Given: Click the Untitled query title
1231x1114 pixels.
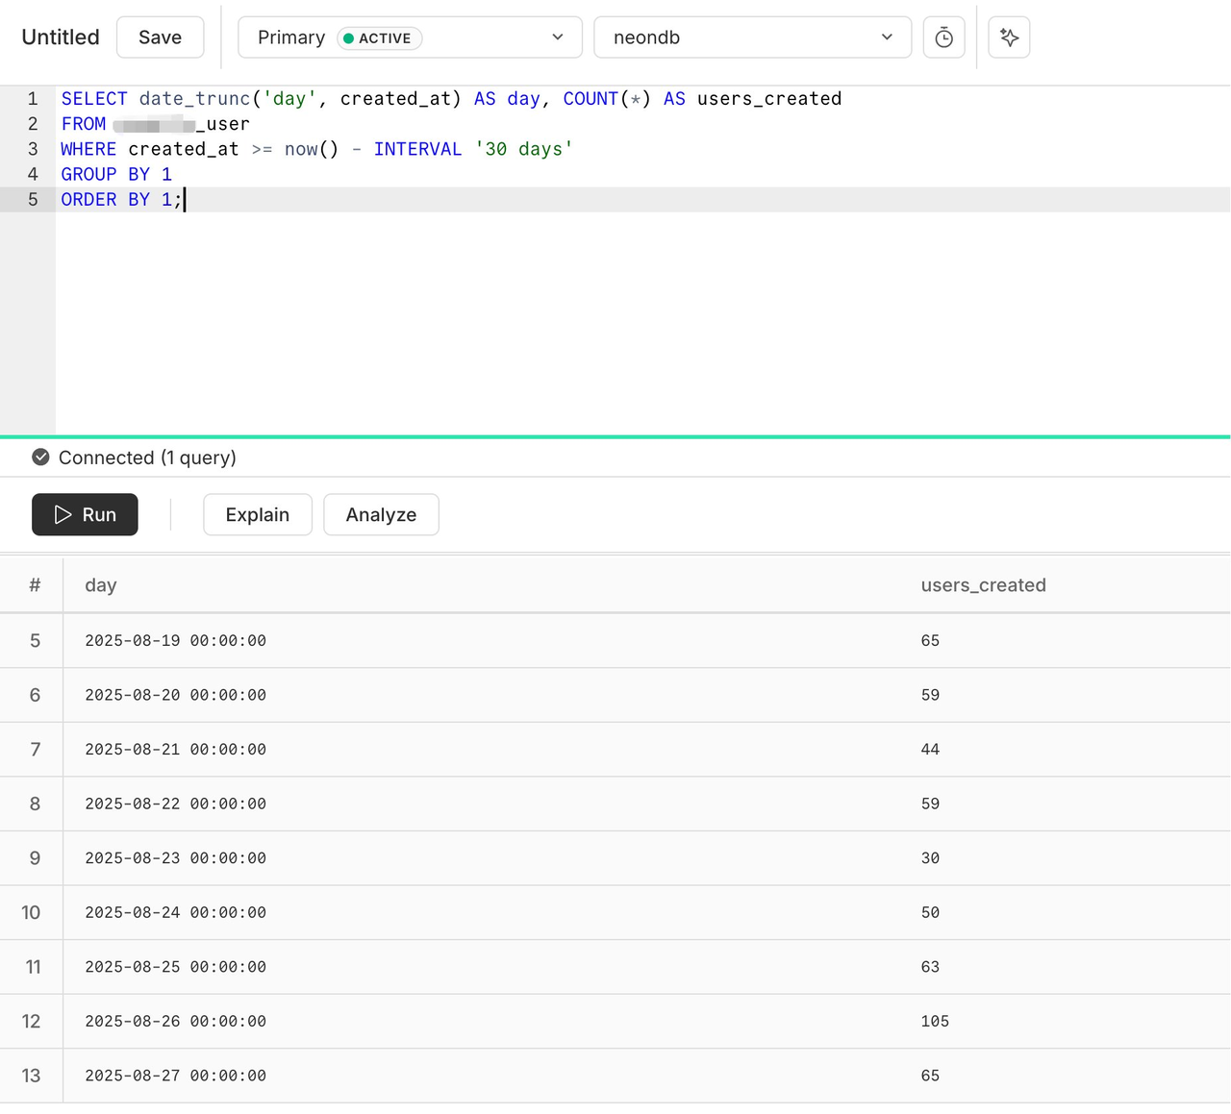Looking at the screenshot, I should pyautogui.click(x=61, y=37).
